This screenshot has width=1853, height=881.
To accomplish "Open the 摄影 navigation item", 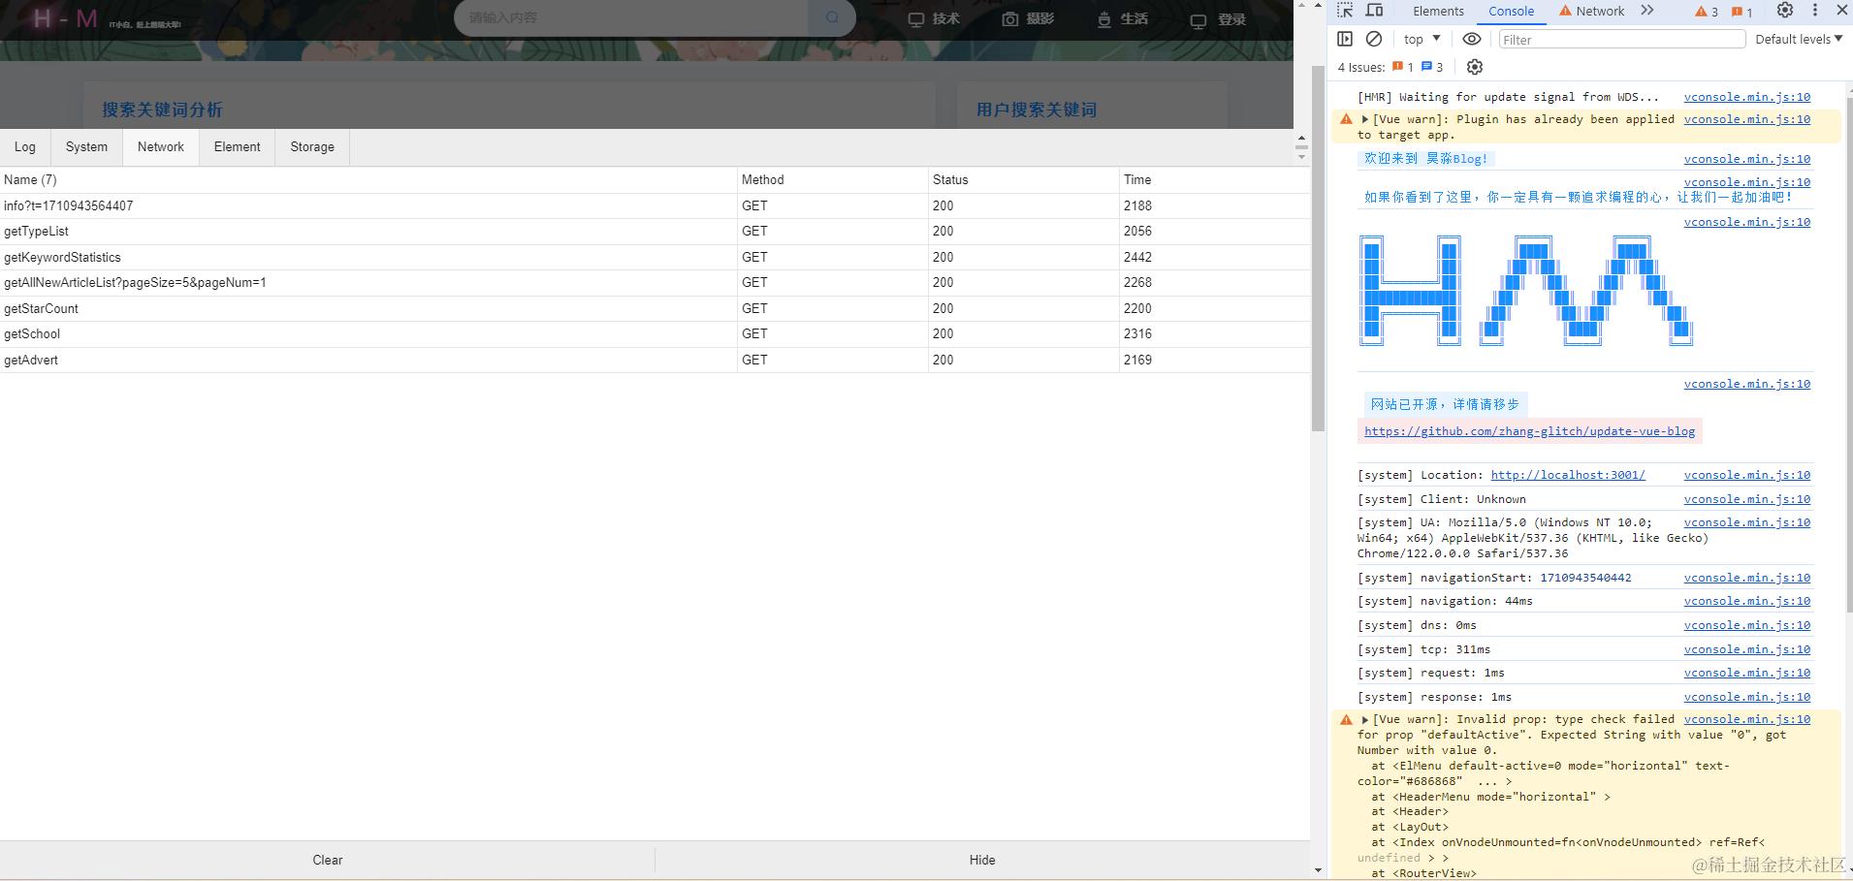I will click(x=1028, y=19).
